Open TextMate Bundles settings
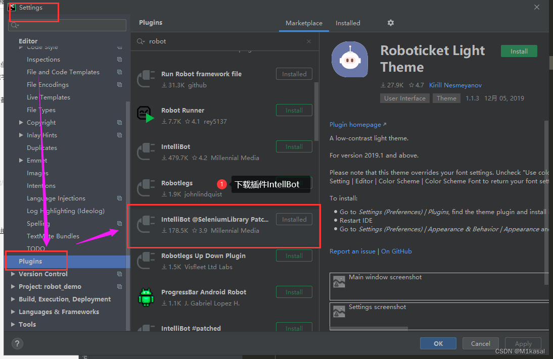The height and width of the screenshot is (359, 553). point(53,236)
